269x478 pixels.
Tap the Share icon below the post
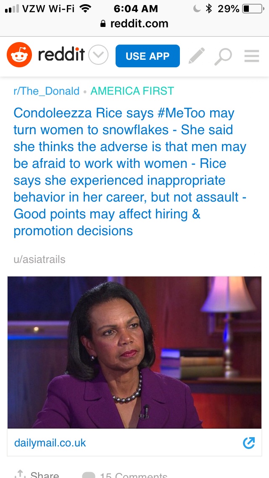19,475
